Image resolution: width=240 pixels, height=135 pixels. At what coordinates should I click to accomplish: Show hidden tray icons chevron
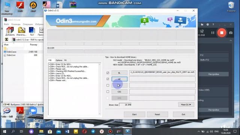coord(199,132)
